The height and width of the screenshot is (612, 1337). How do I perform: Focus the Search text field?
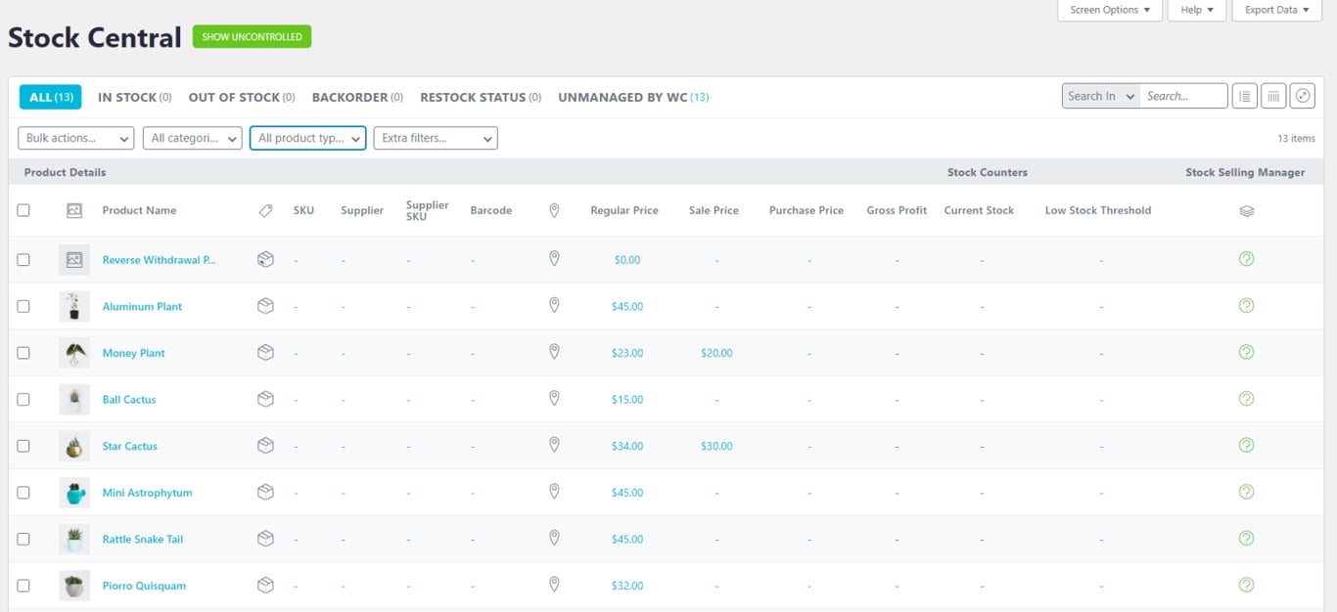[x=1183, y=96]
